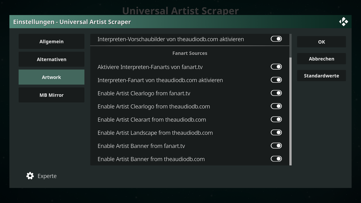Toggle Enable Artist Clearart from theaudiodb.com
Image resolution: width=361 pixels, height=203 pixels.
[x=276, y=119]
